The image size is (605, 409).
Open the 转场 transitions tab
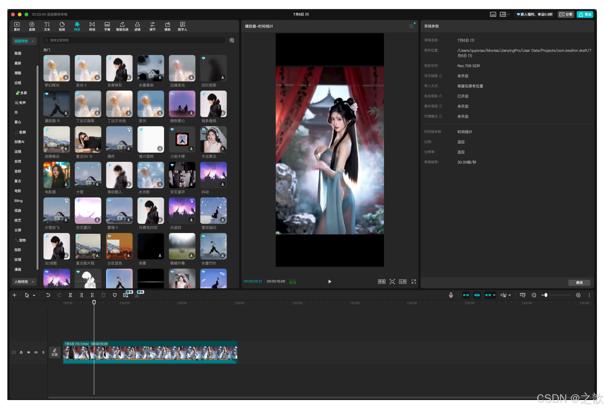point(92,26)
